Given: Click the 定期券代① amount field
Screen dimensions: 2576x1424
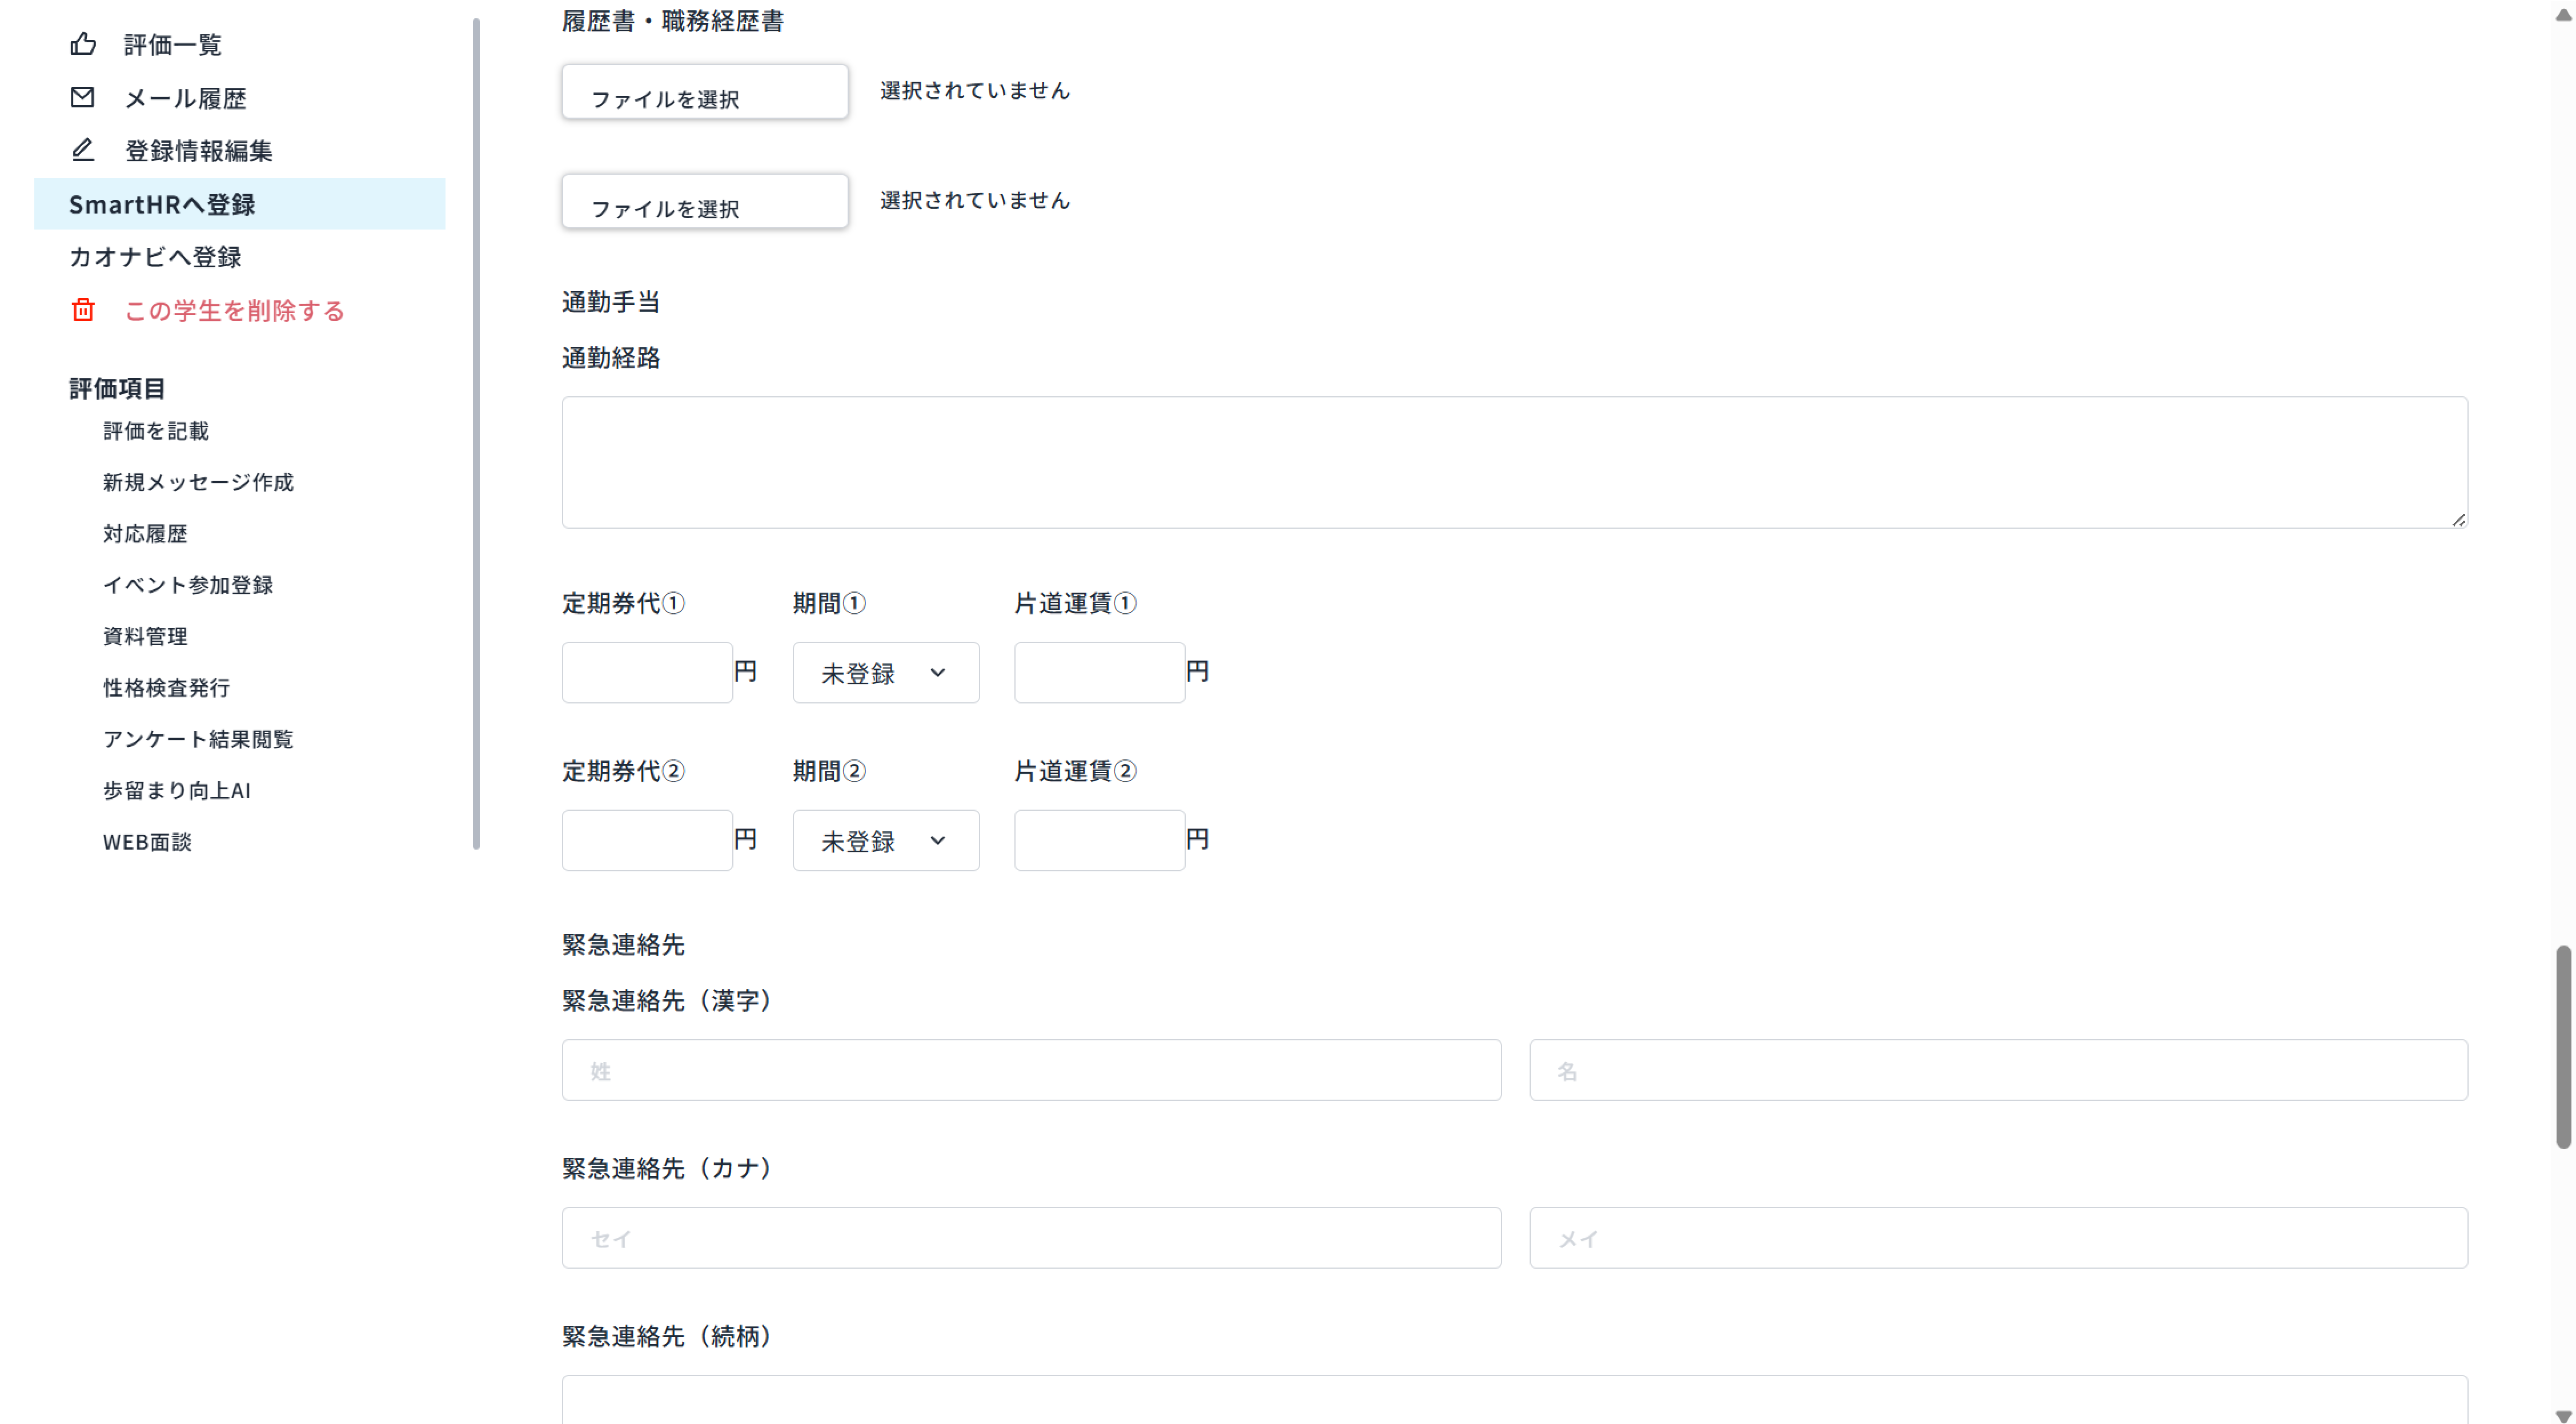Looking at the screenshot, I should click(x=646, y=673).
